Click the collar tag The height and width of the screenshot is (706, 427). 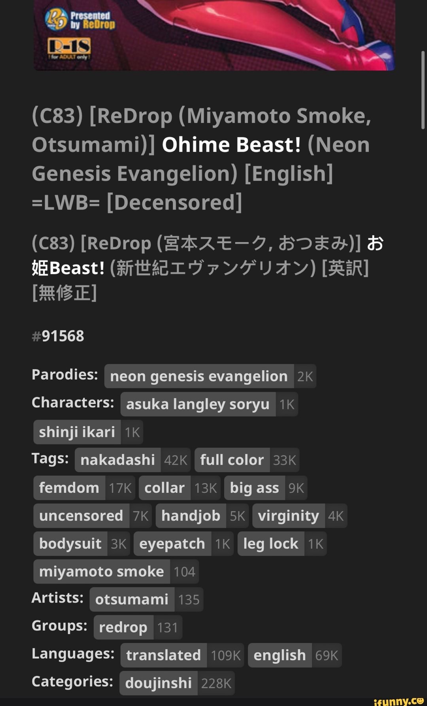[x=164, y=488]
